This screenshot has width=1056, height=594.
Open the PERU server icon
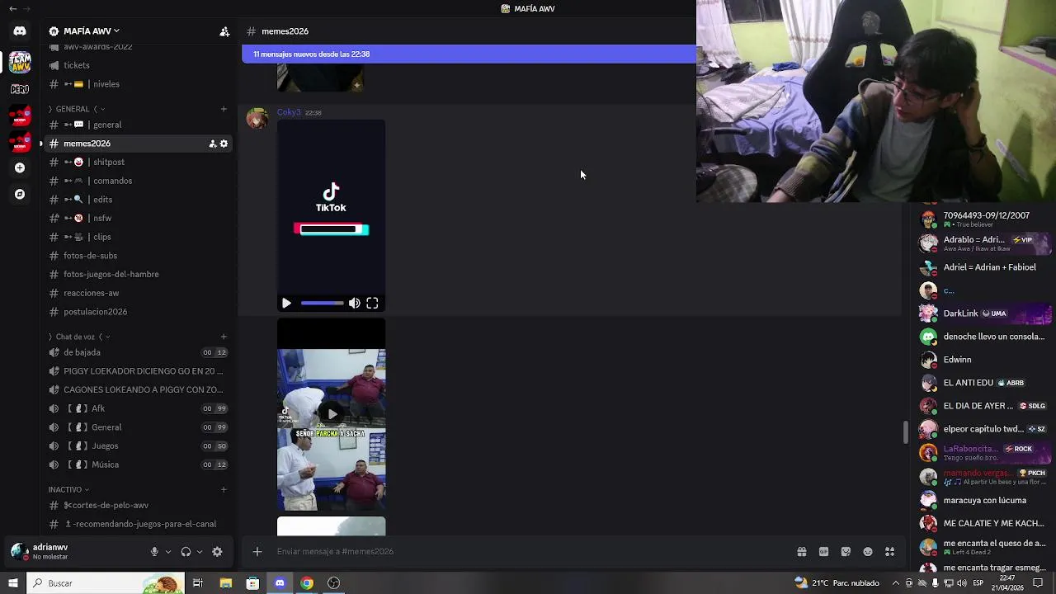(20, 88)
